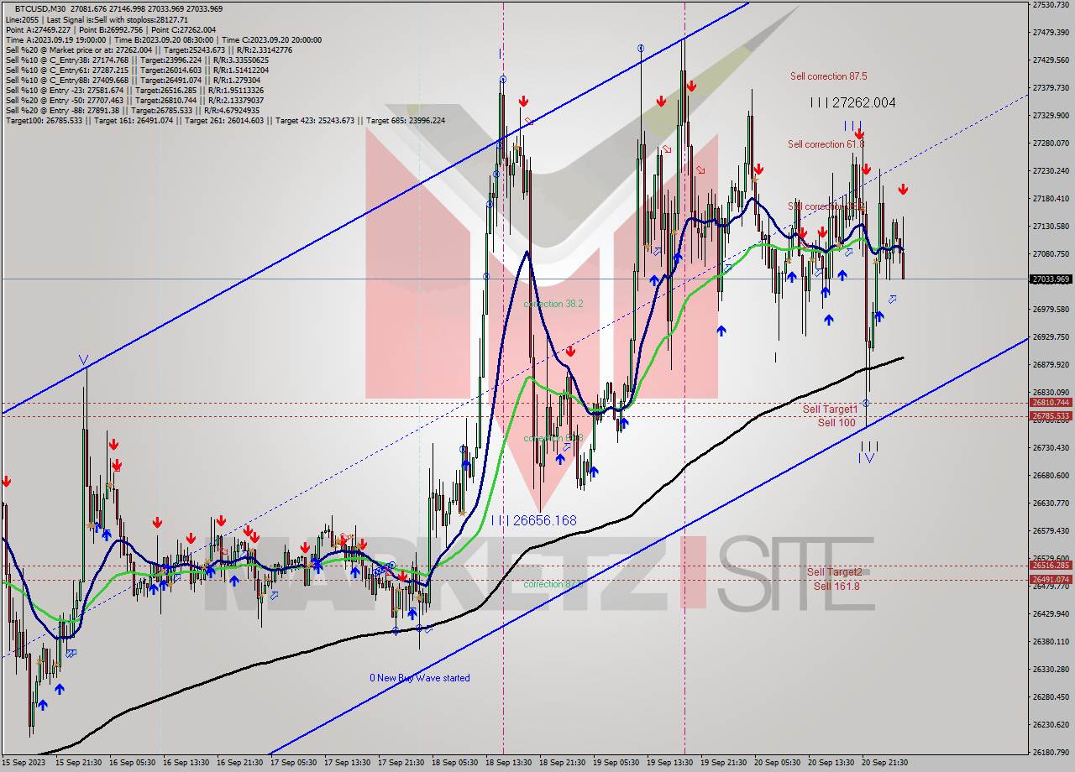Click the 26380.110 price axis label
Viewport: 1075px width, 772px height.
[x=1051, y=641]
